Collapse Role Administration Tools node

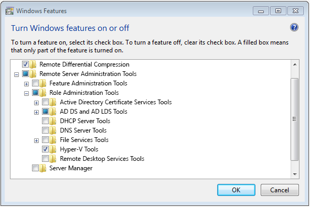26,93
